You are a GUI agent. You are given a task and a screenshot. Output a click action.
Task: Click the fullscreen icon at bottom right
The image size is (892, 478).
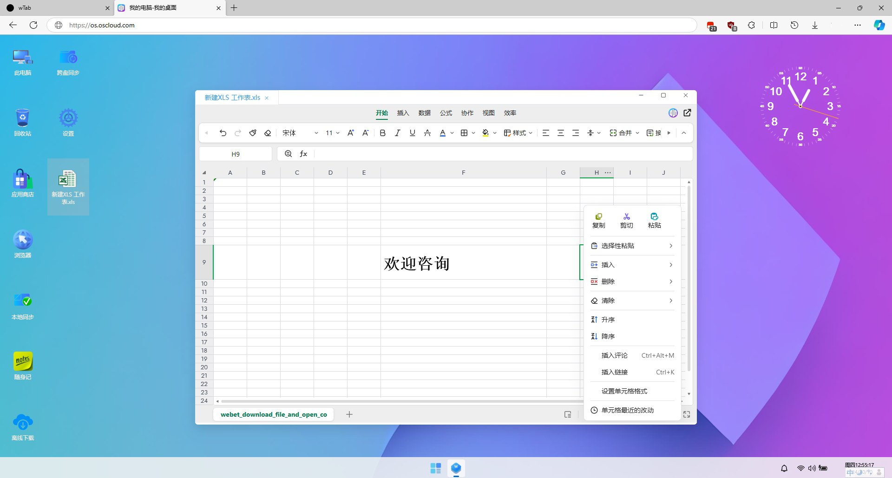tap(687, 414)
